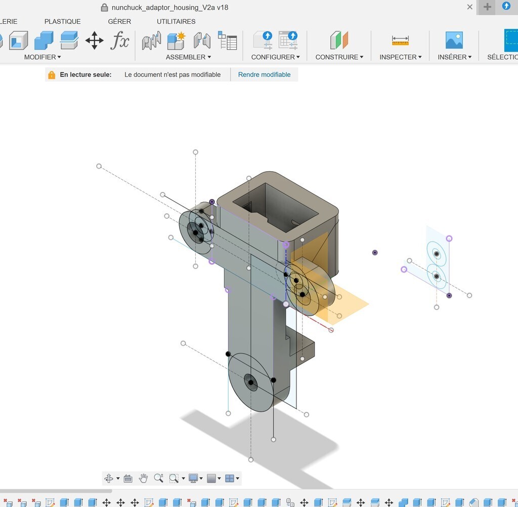Expand the Grid and Snaps dropdown arrow
Image resolution: width=518 pixels, height=507 pixels.
pyautogui.click(x=219, y=479)
